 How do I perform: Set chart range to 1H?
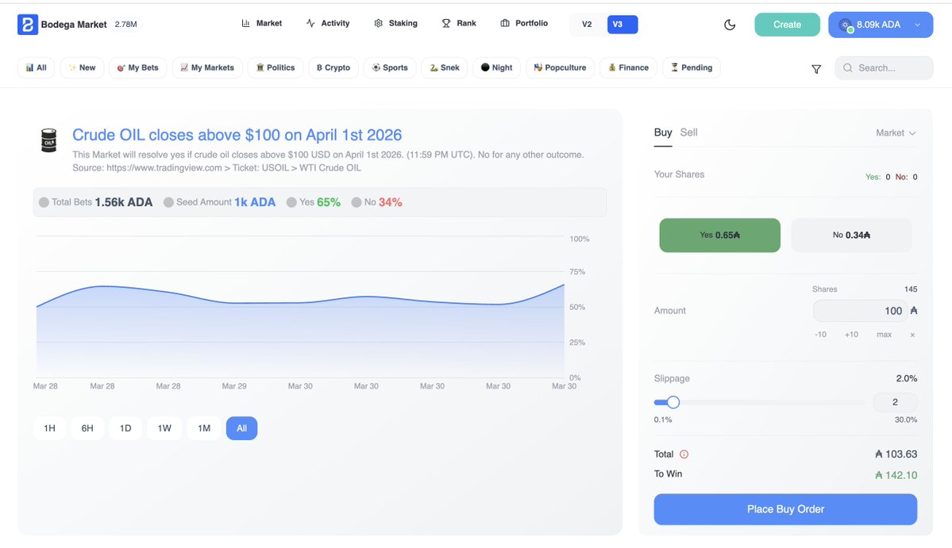[x=49, y=428]
